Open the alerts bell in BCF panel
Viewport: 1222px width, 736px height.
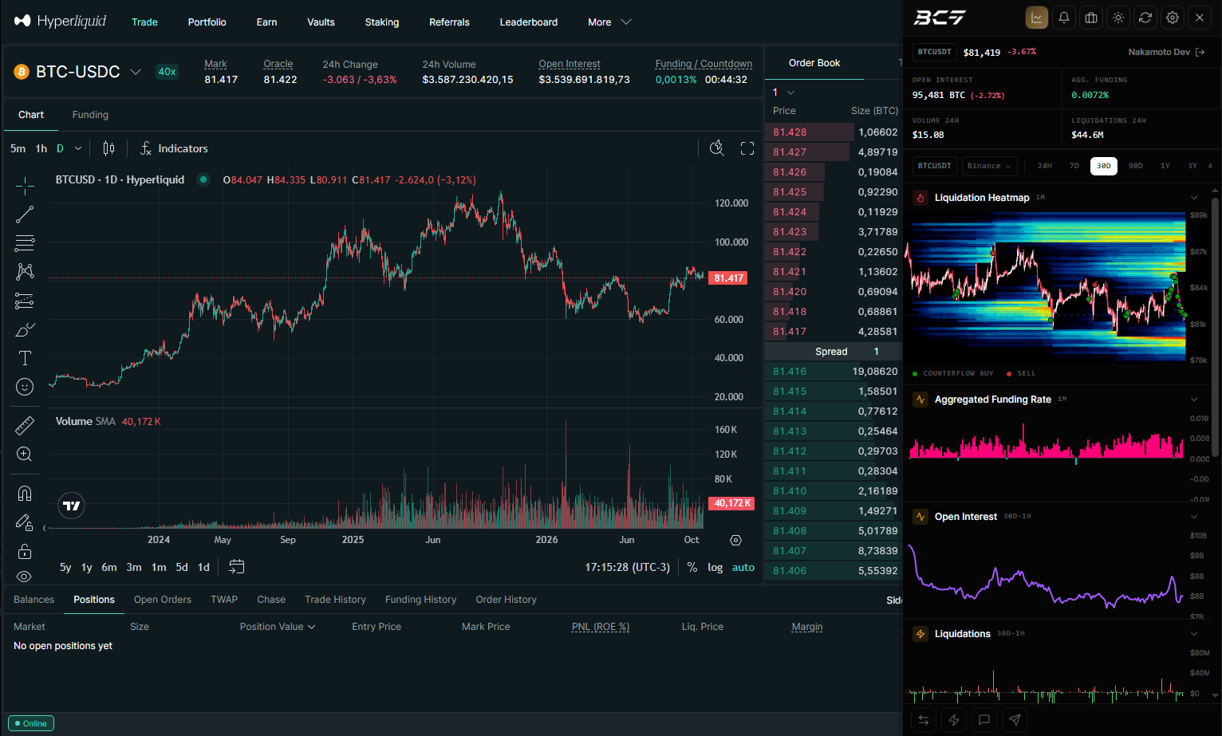(1064, 18)
